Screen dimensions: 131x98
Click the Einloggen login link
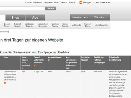87,3
